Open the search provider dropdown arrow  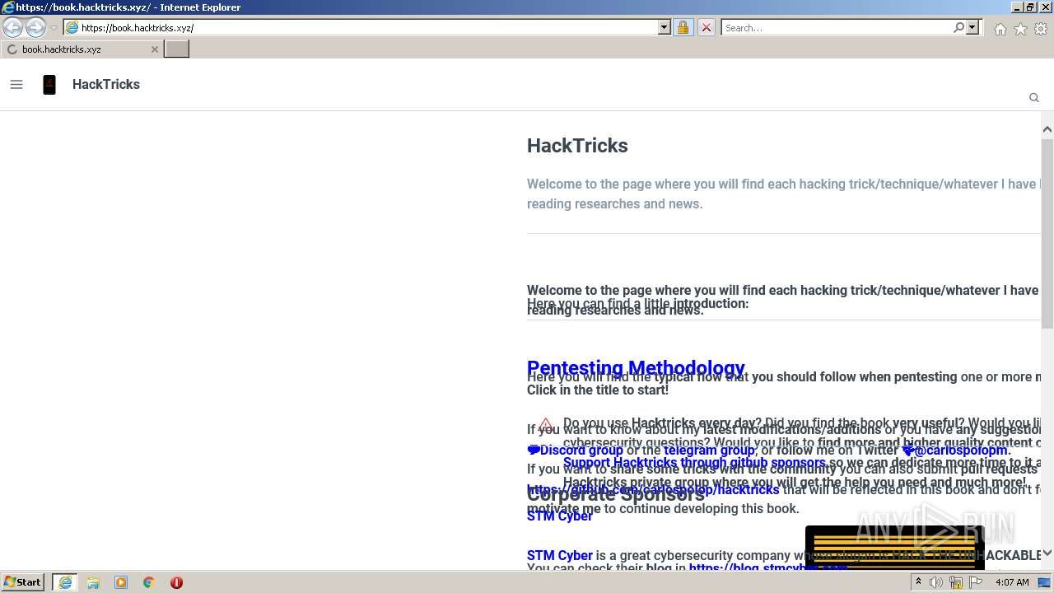972,27
